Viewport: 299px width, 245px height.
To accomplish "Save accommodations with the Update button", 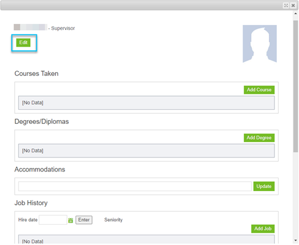I will coord(264,186).
